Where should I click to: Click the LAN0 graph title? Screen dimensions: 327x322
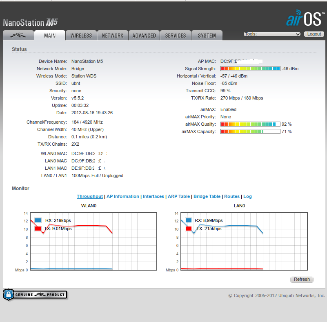tap(239, 206)
